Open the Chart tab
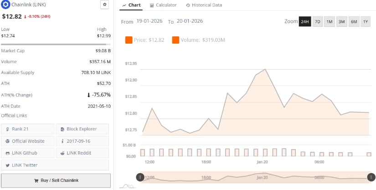This screenshot has width=376, height=190. [x=132, y=5]
